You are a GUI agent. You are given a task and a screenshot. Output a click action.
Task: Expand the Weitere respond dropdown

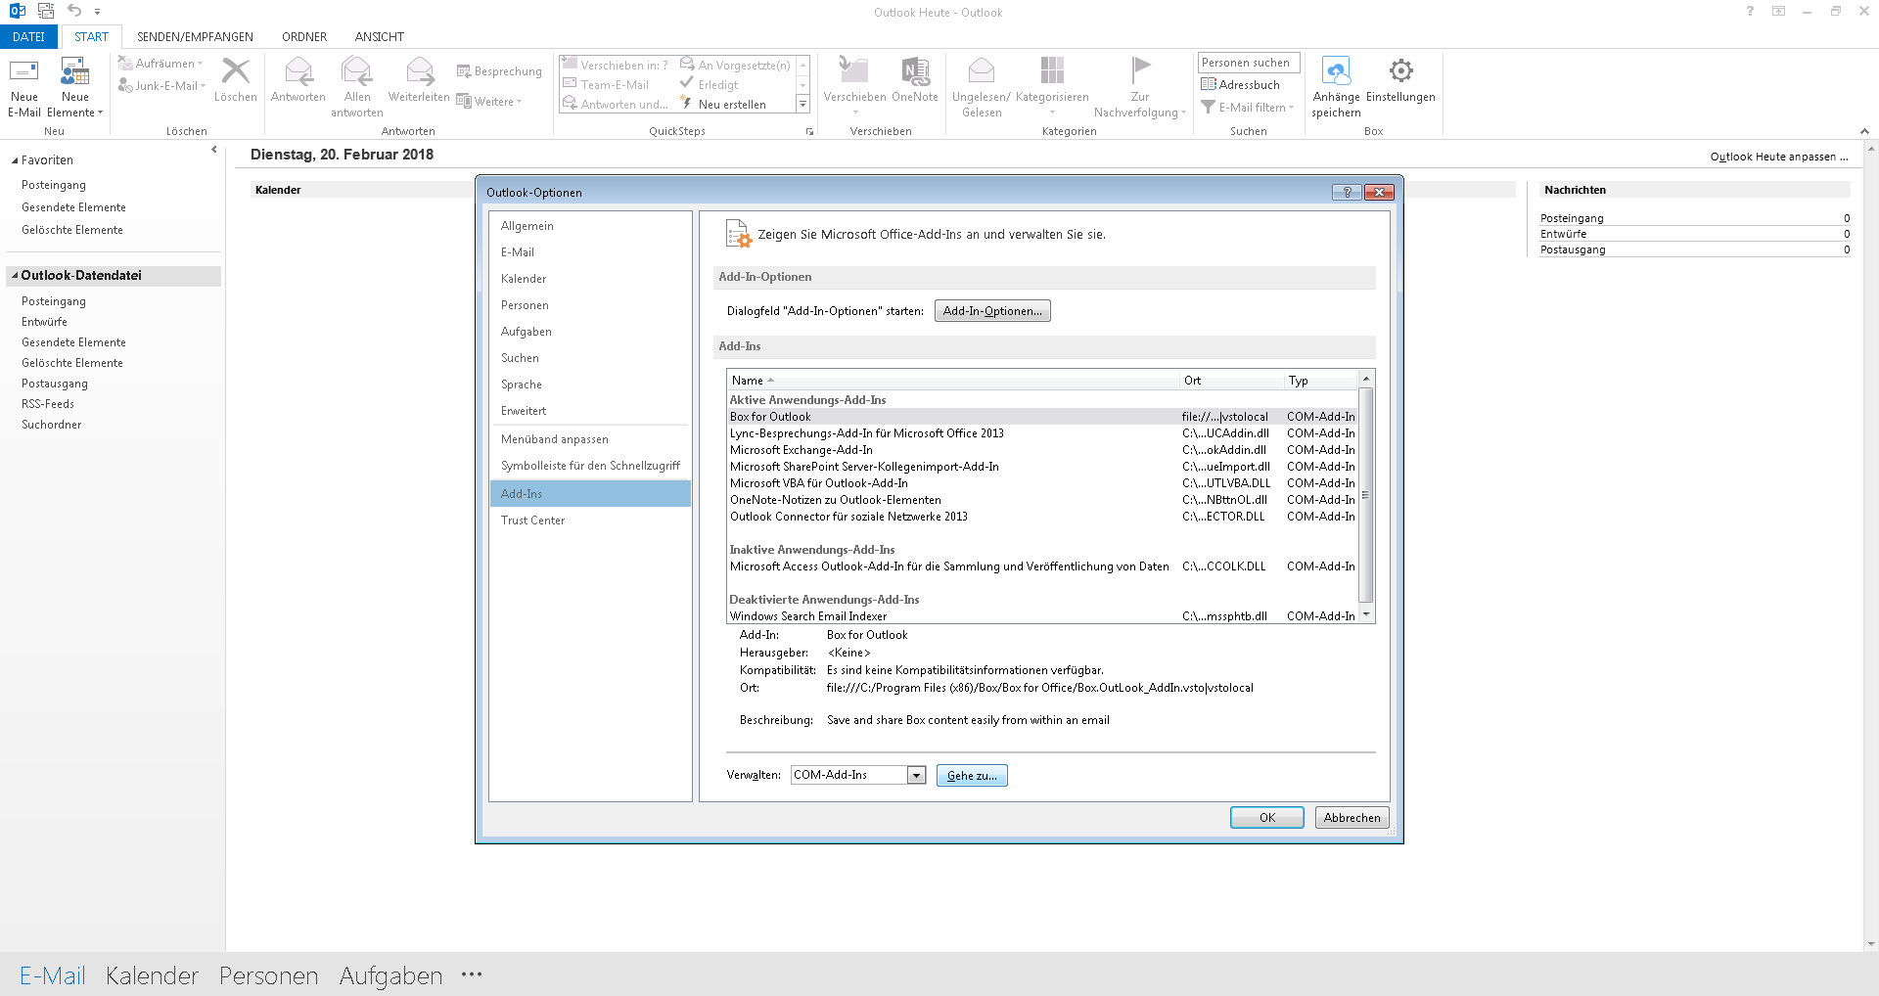click(x=489, y=102)
